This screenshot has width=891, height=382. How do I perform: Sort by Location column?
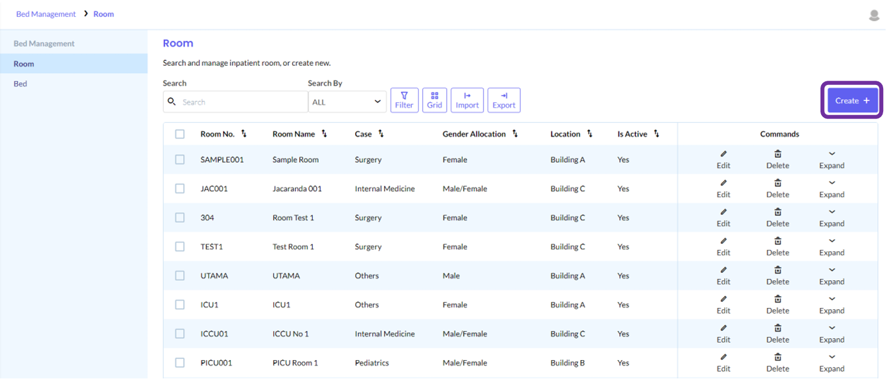(x=590, y=134)
